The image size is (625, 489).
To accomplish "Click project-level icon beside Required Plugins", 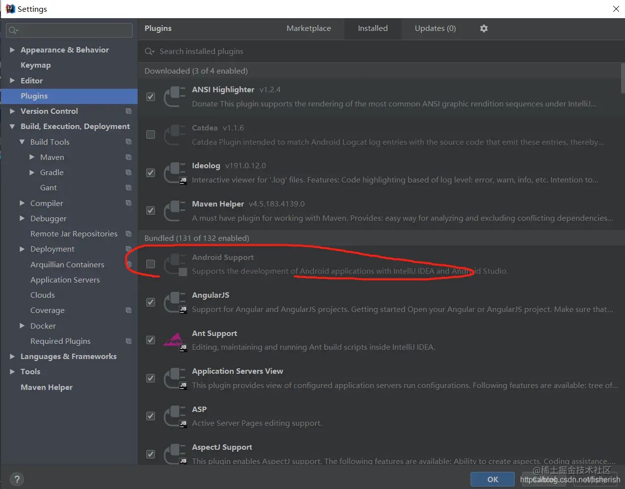I will (x=128, y=341).
